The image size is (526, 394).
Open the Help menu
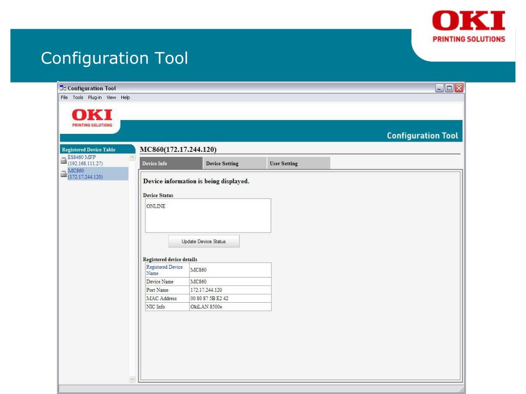pyautogui.click(x=125, y=97)
